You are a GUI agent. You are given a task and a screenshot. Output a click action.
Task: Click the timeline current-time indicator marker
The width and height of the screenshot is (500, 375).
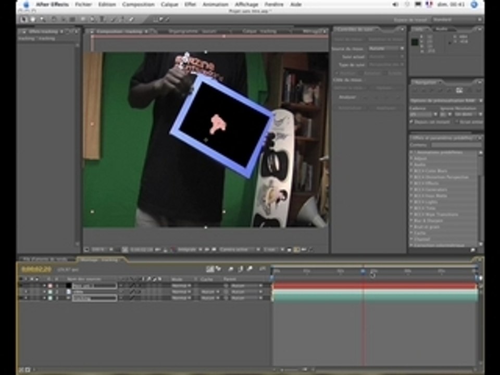(x=364, y=272)
